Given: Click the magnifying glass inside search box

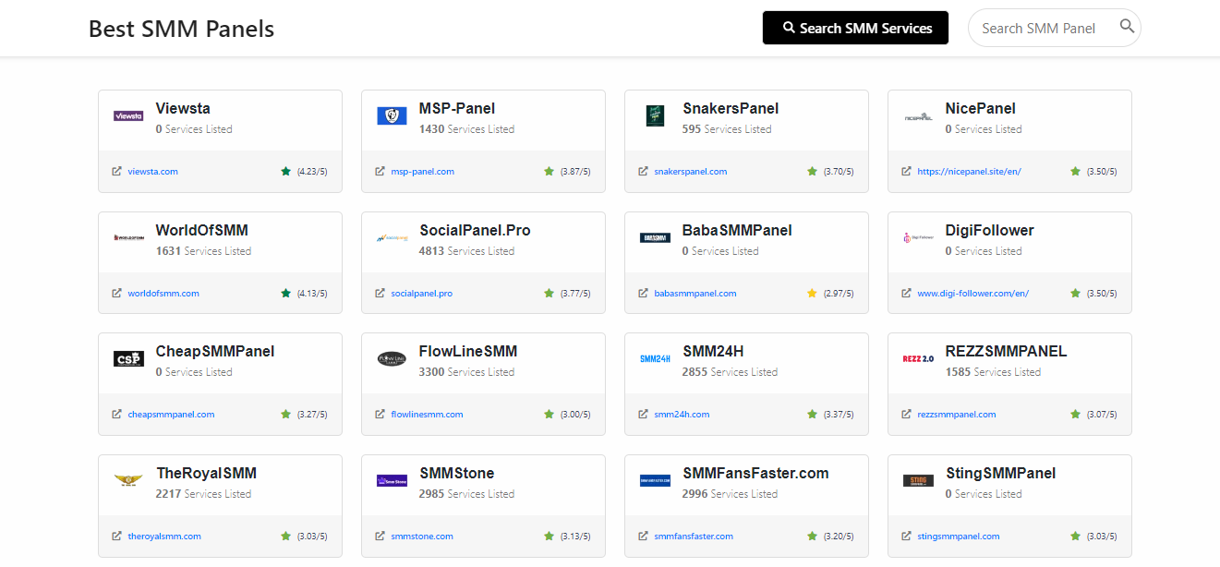Looking at the screenshot, I should 1126,27.
